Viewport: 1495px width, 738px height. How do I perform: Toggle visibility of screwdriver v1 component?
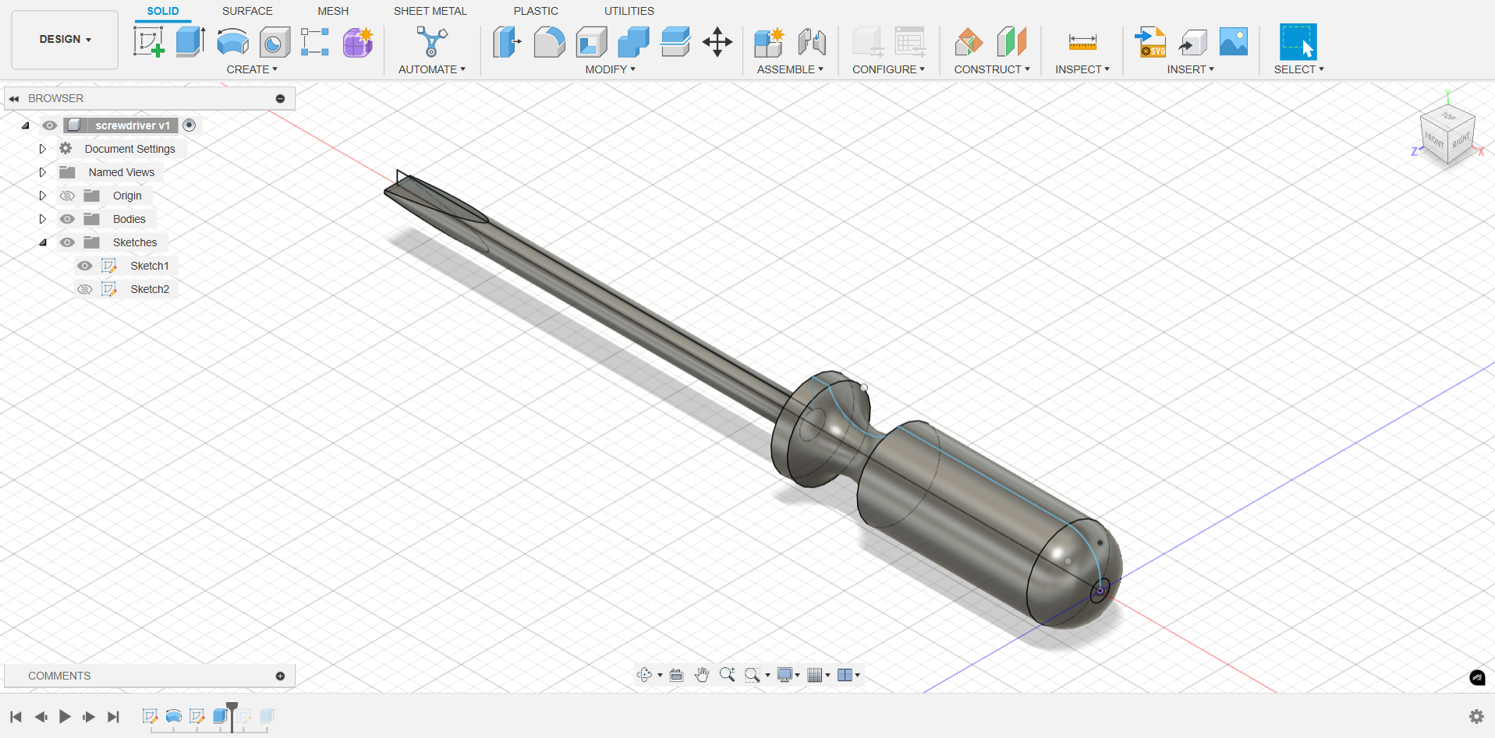(x=50, y=125)
